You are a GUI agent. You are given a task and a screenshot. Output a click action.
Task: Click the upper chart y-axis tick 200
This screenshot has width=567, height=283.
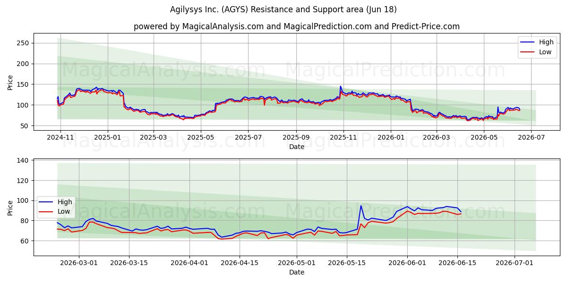[24, 64]
